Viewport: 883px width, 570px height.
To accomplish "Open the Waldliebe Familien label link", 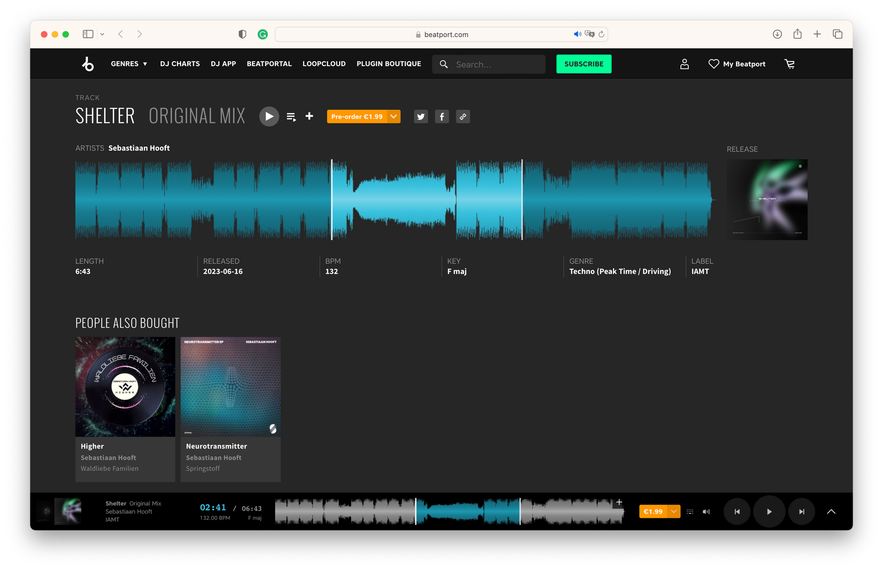I will click(x=109, y=468).
